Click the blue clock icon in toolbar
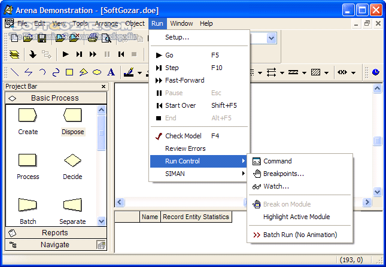The height and width of the screenshot is (267, 386). [x=375, y=72]
